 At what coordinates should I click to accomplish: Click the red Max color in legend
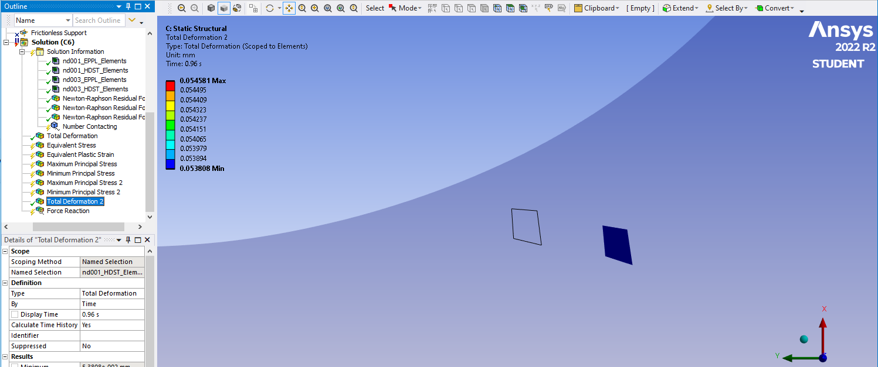(170, 84)
